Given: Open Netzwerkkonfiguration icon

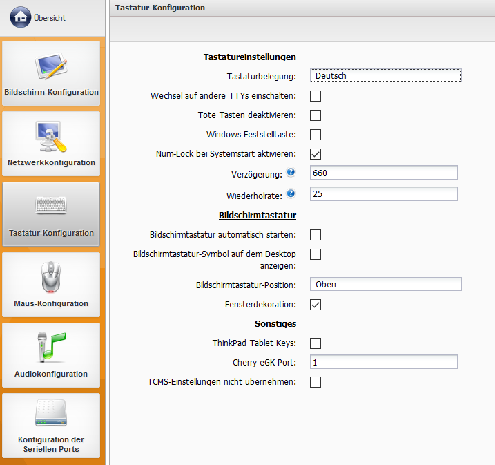Looking at the screenshot, I should (x=51, y=137).
